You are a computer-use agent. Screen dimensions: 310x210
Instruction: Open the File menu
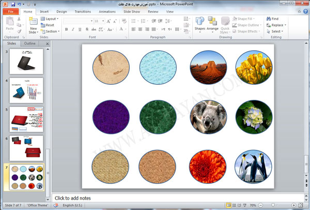(10, 11)
